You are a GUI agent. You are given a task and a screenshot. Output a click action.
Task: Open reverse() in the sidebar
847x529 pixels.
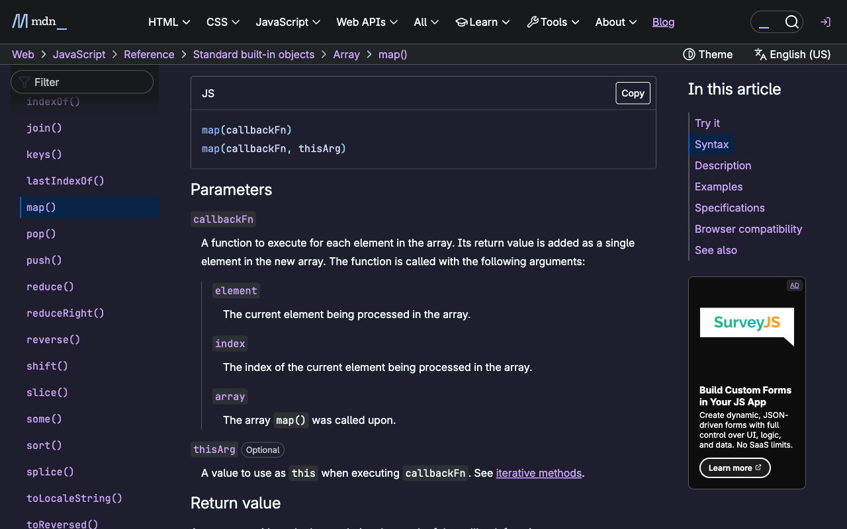[x=53, y=339]
